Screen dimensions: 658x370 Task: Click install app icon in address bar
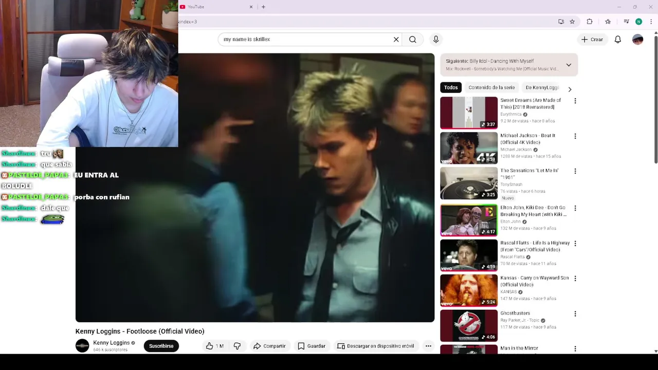click(561, 22)
